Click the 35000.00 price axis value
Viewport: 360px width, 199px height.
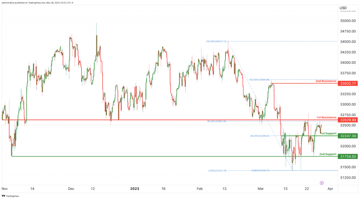[348, 21]
